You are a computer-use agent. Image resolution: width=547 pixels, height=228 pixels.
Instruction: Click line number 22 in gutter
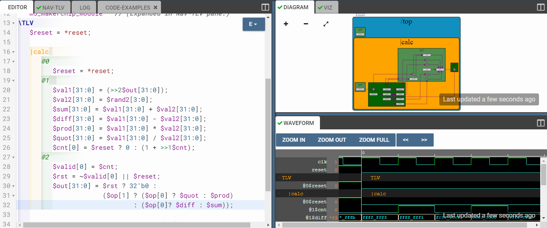tap(6, 109)
